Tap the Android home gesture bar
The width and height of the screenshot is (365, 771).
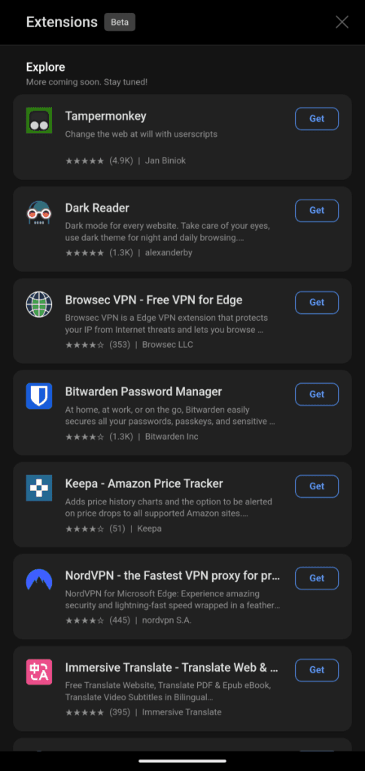[x=182, y=761]
